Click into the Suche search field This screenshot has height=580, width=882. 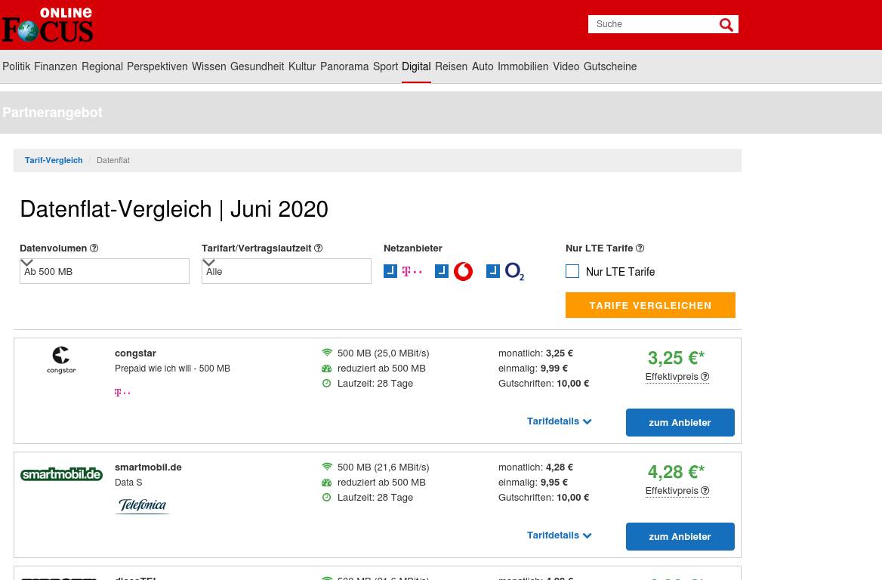coord(651,24)
